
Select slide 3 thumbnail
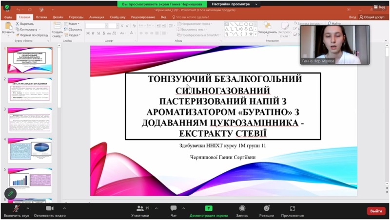30,120
